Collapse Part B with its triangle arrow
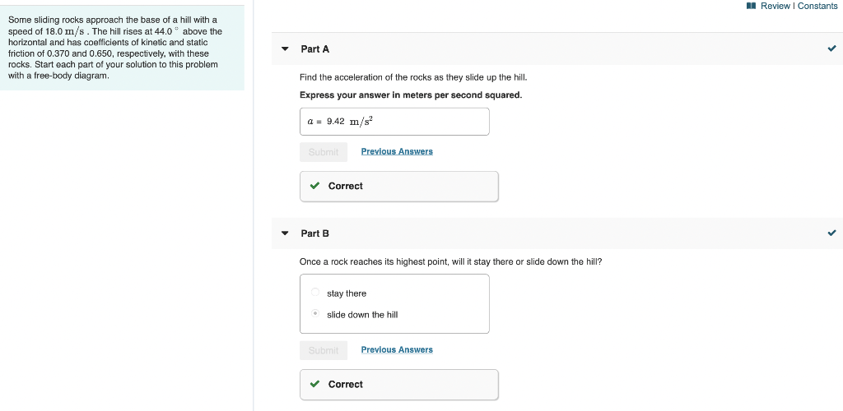Viewport: 843px width, 411px height. point(285,233)
